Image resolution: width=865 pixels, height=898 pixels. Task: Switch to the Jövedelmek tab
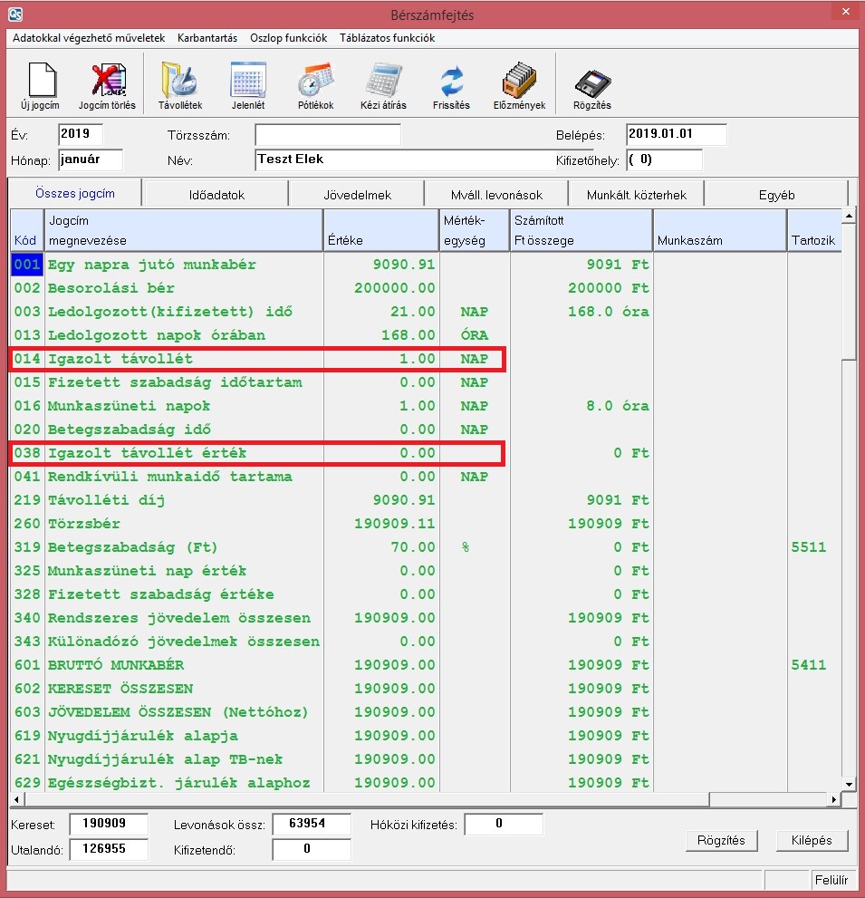click(356, 195)
